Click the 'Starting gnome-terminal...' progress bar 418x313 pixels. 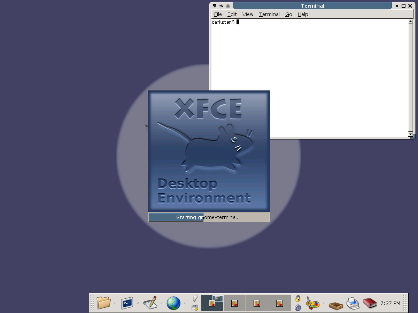209,217
